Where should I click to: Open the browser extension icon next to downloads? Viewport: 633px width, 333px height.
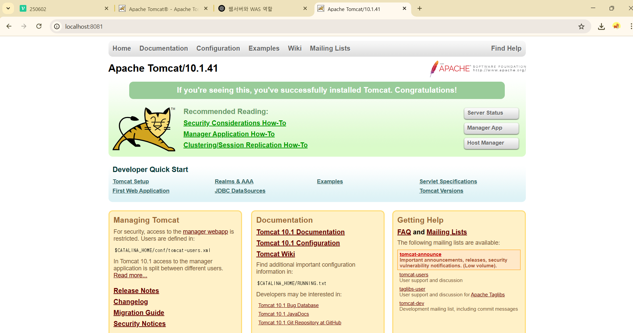coord(616,26)
